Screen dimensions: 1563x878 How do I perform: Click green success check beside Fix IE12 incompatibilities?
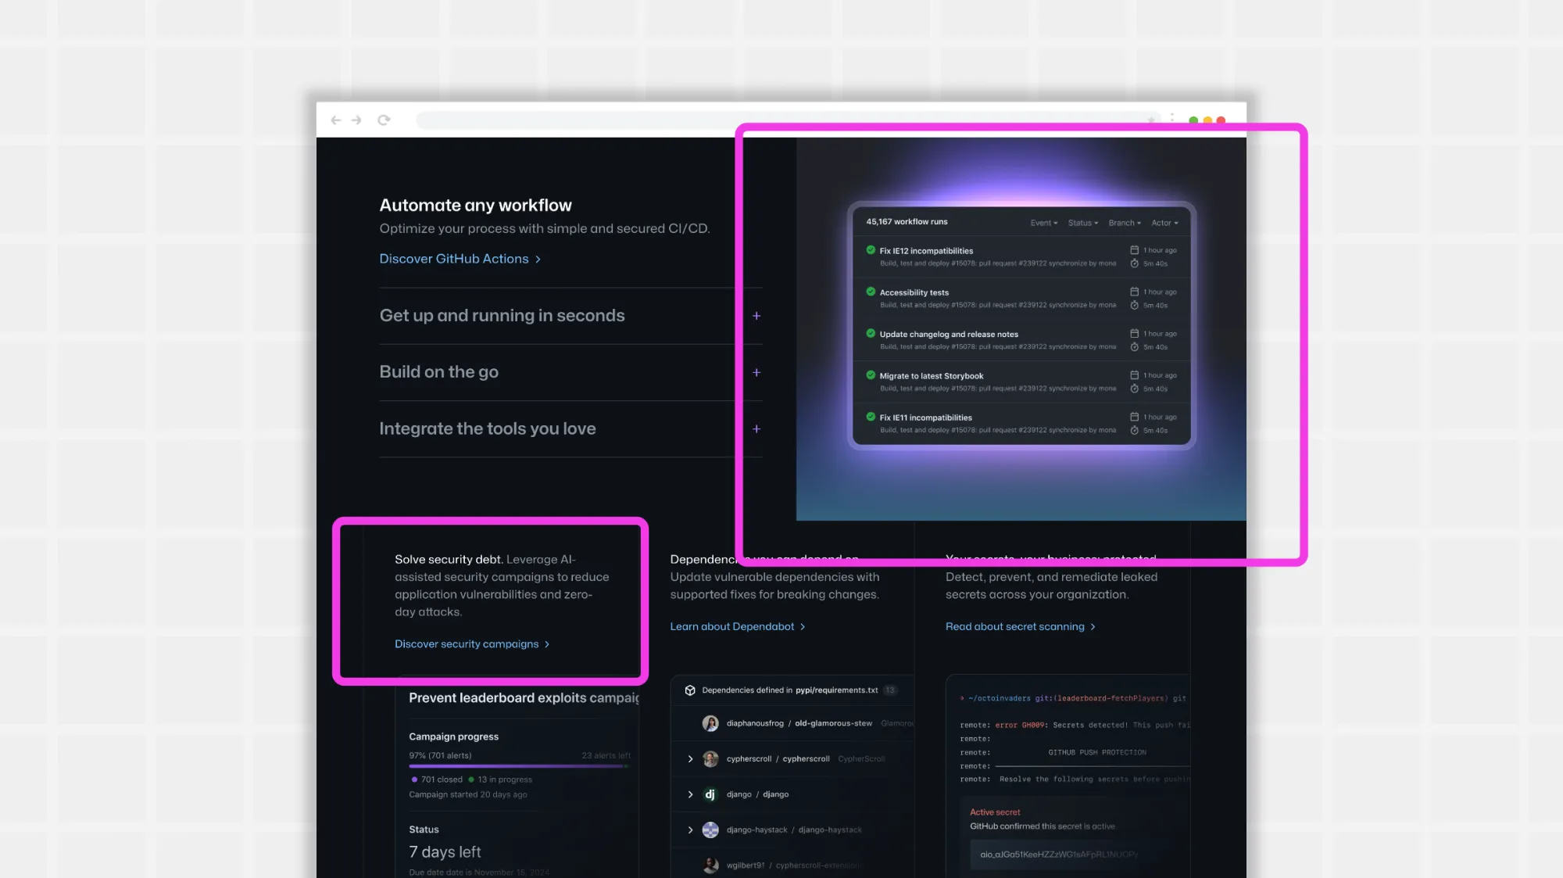coord(871,250)
